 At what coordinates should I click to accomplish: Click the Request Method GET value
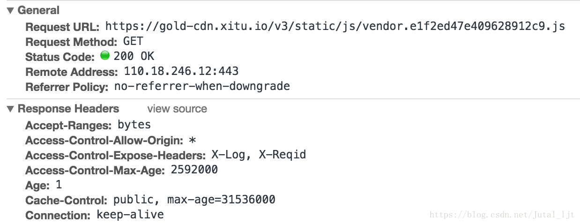[x=133, y=41]
